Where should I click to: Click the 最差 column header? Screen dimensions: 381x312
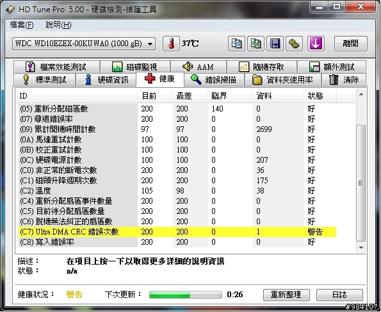190,96
